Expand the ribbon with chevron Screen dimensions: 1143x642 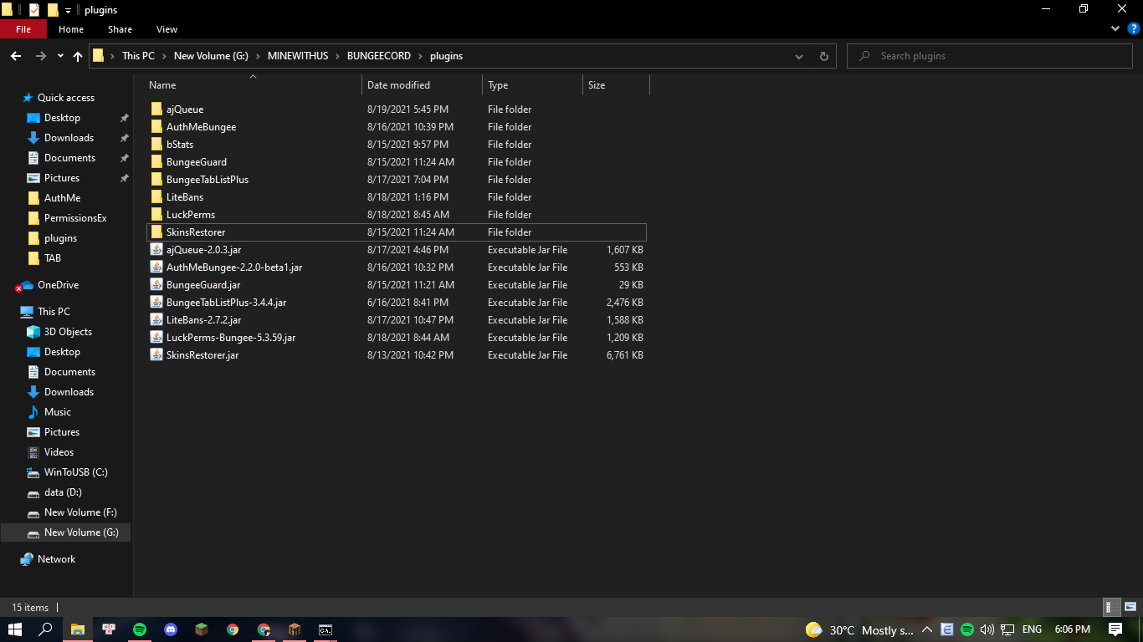point(1115,28)
